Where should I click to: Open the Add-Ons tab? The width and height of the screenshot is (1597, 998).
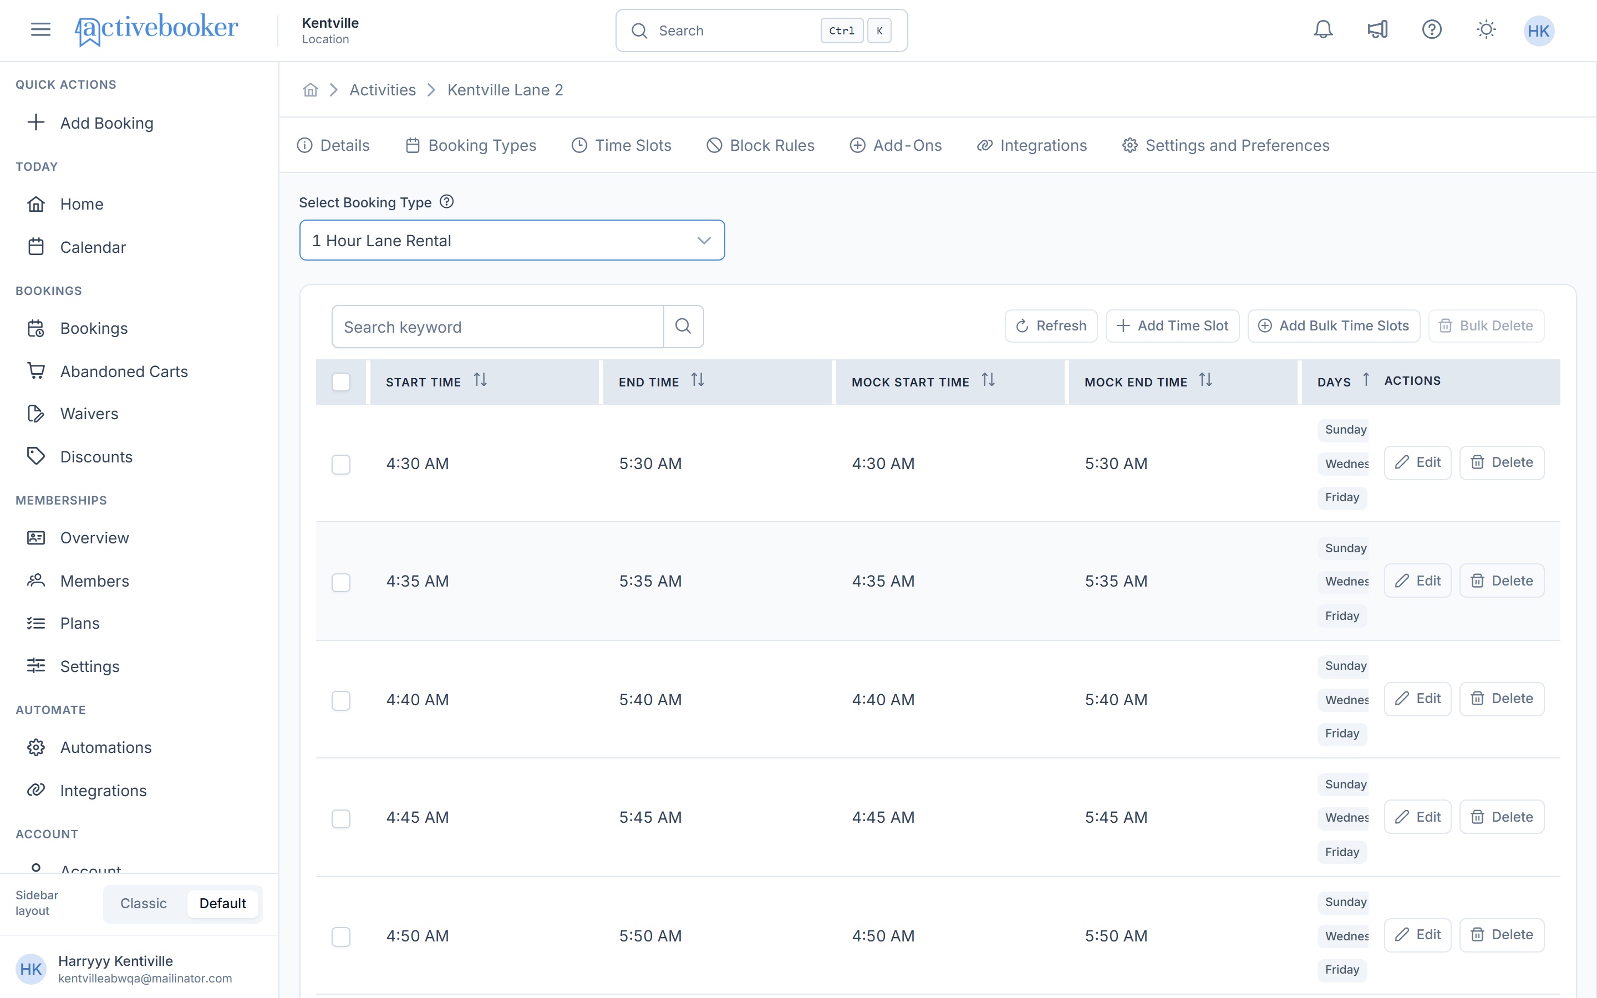pyautogui.click(x=896, y=145)
